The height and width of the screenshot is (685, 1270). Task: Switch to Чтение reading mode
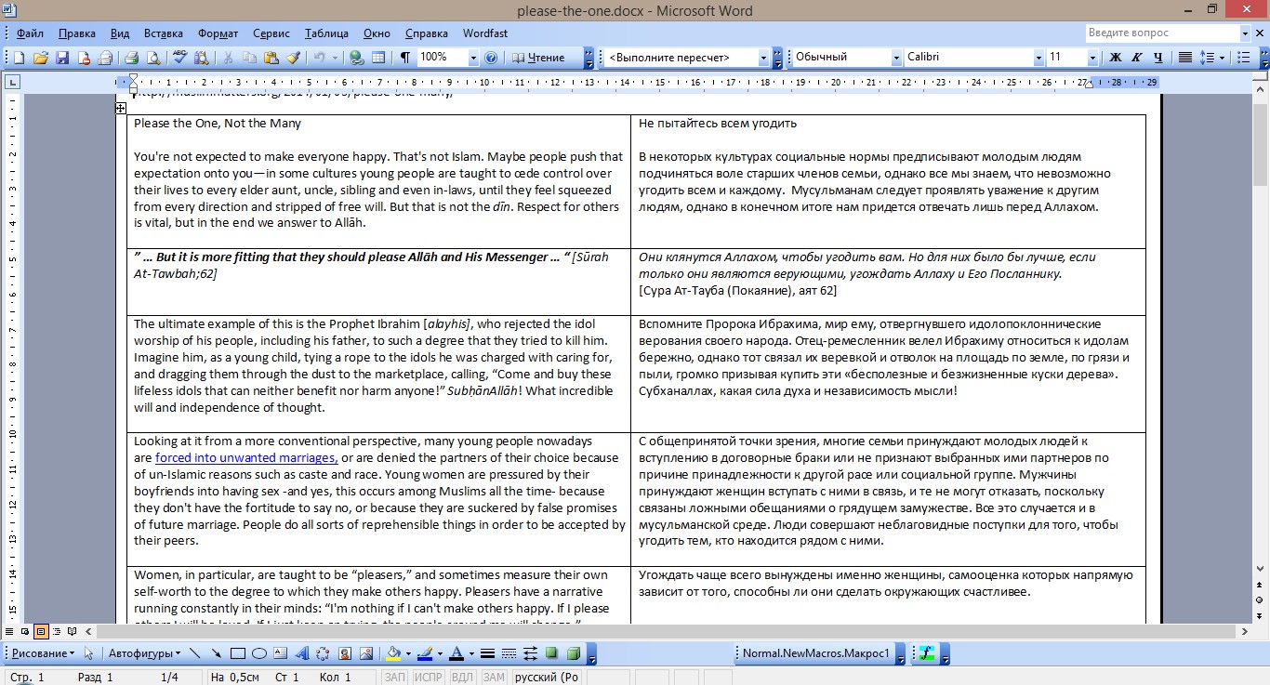(538, 58)
